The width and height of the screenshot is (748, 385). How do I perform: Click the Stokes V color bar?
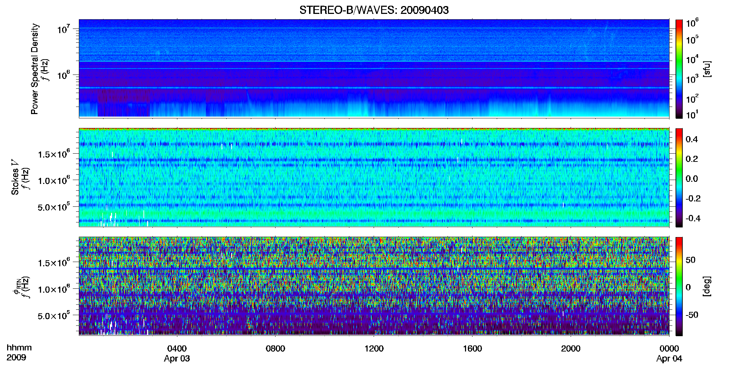pos(679,178)
